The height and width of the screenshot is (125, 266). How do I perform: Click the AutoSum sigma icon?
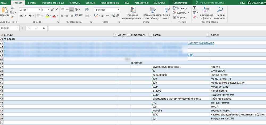coord(195,8)
